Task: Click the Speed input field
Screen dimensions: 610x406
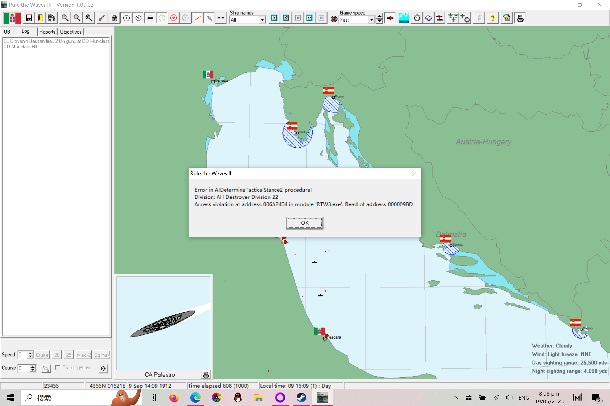Action: coord(22,355)
